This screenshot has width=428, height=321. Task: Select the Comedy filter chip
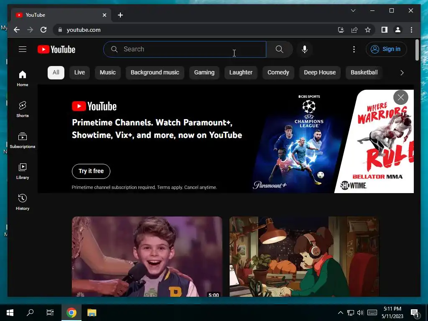pyautogui.click(x=278, y=72)
